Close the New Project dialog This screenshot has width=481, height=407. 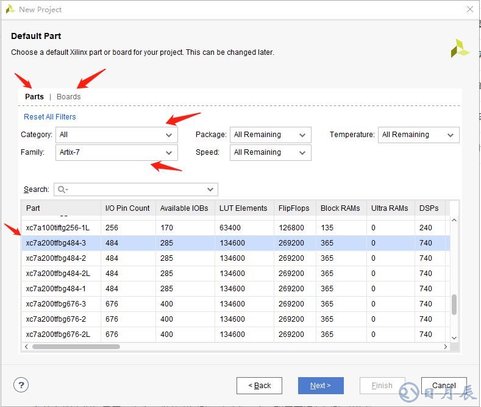[469, 9]
